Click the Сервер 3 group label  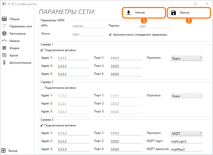click(x=47, y=120)
